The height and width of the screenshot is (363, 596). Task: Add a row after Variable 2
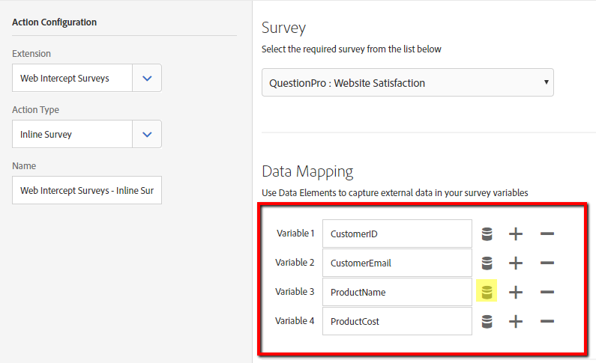coord(516,263)
